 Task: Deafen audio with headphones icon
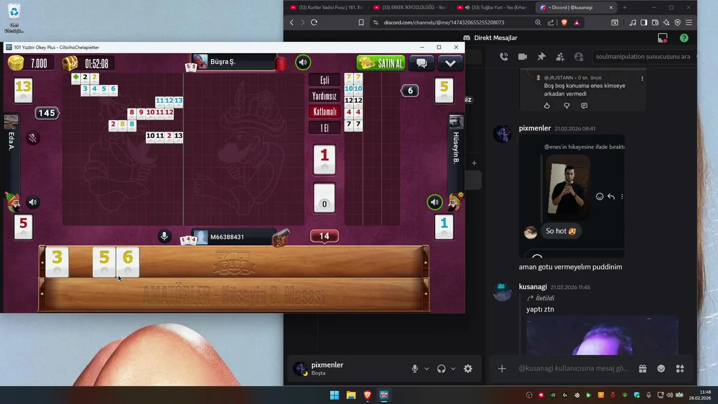[x=441, y=369]
